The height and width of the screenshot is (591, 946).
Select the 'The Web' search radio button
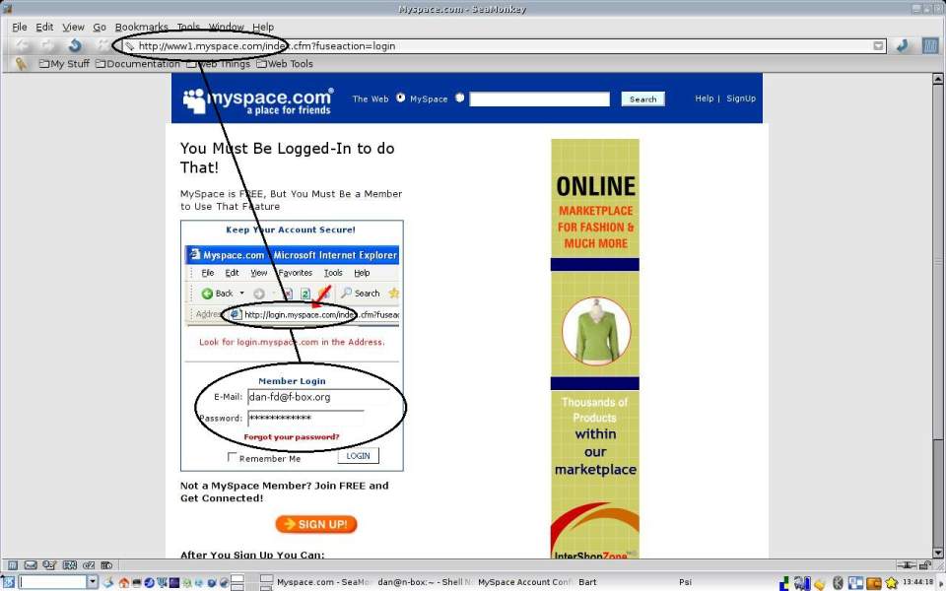click(400, 98)
